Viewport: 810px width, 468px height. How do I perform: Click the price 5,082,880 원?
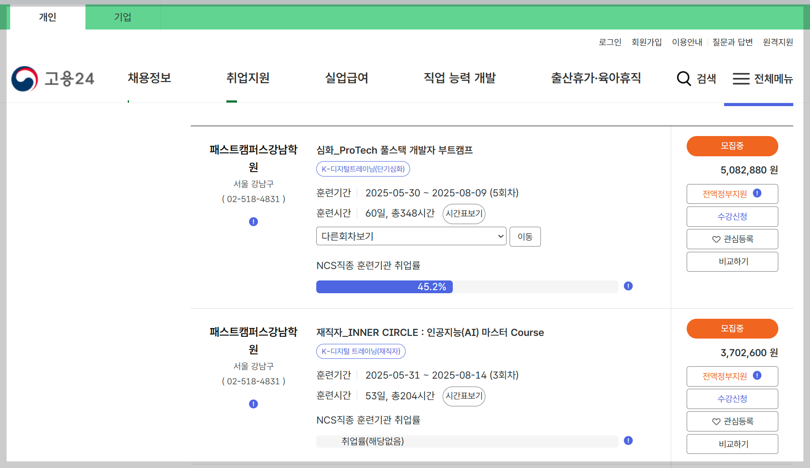pyautogui.click(x=749, y=170)
